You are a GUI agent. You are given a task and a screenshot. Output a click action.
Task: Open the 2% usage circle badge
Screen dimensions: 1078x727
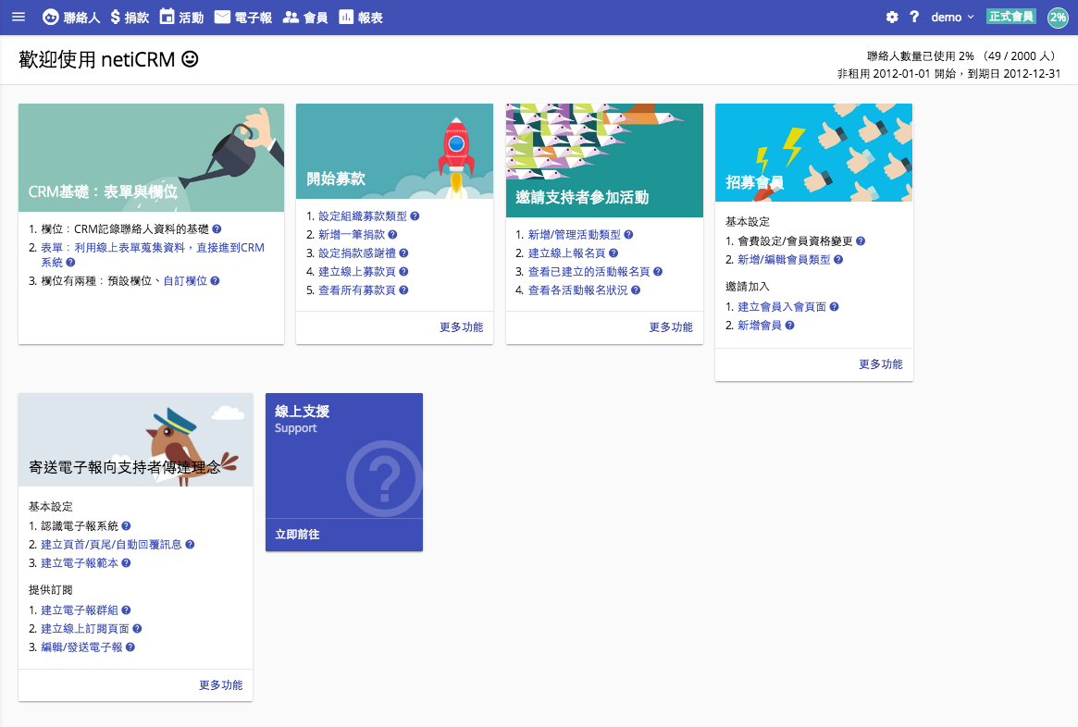1057,18
